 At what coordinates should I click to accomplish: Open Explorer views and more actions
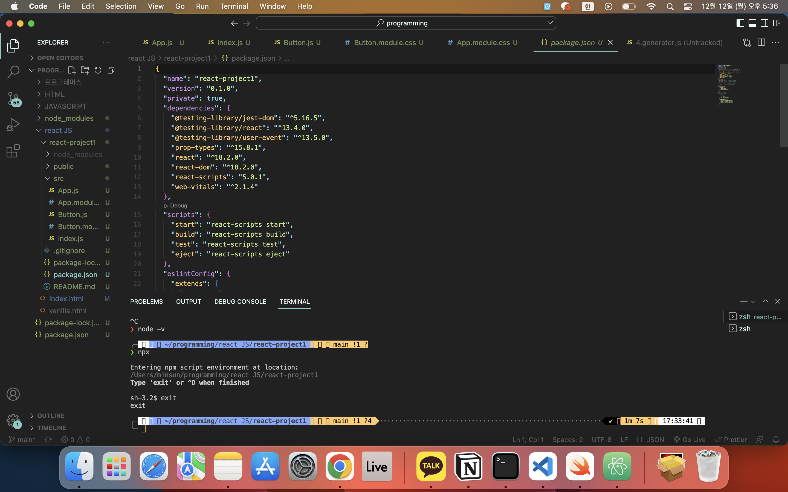(106, 42)
